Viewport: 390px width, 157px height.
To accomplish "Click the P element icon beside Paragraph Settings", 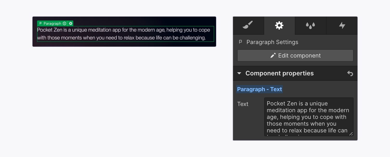I will click(240, 42).
